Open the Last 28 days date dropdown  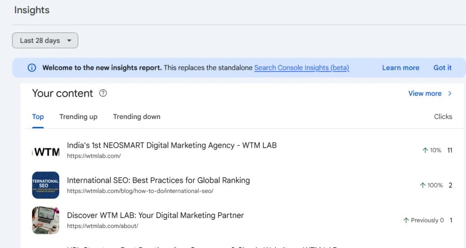point(45,41)
